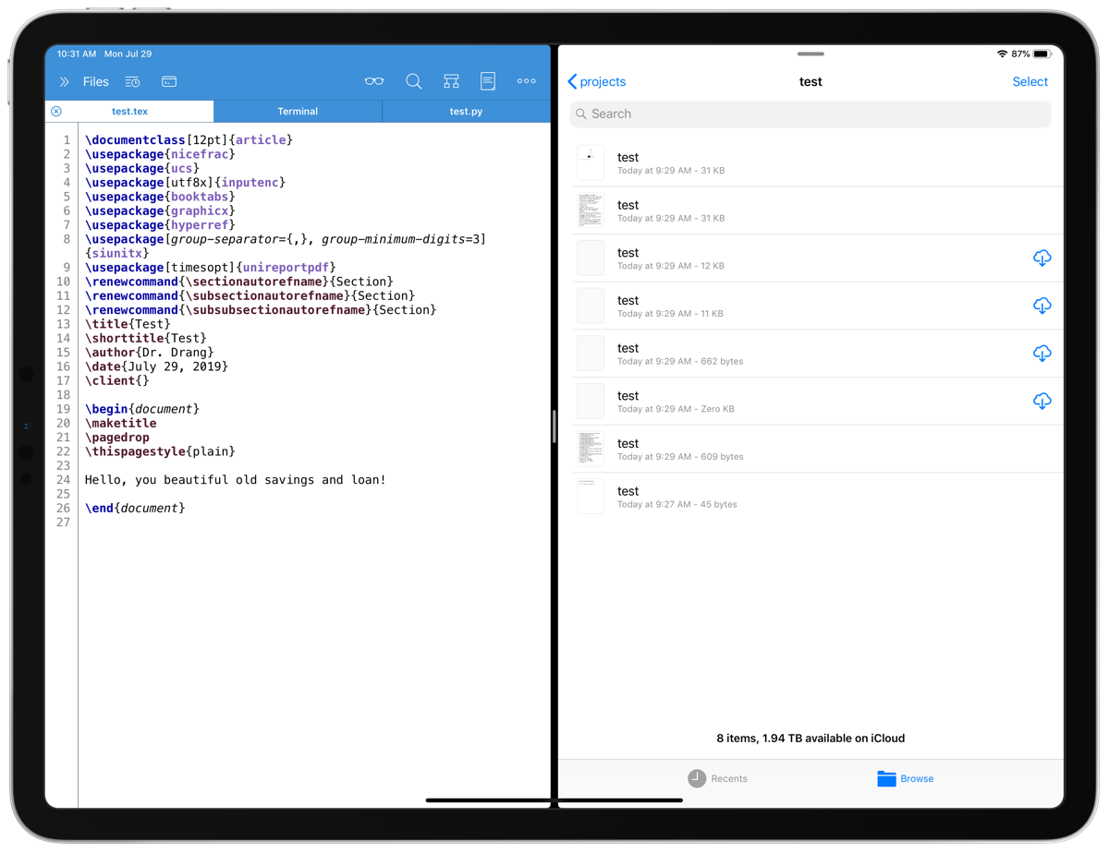Open the three-dot more options menu
The height and width of the screenshot is (853, 1109).
point(527,81)
